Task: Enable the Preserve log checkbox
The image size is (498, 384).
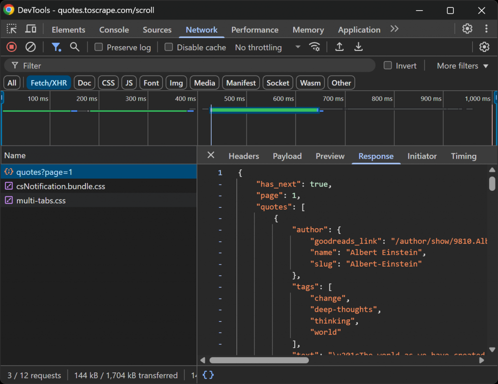Action: (99, 47)
